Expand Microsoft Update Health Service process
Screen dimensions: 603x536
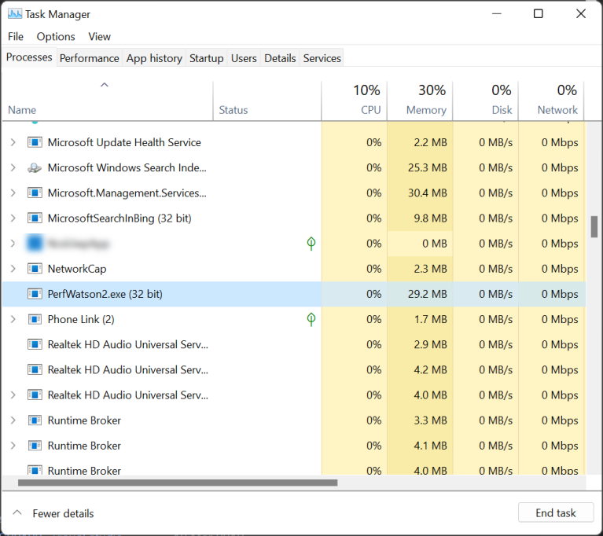pos(13,143)
